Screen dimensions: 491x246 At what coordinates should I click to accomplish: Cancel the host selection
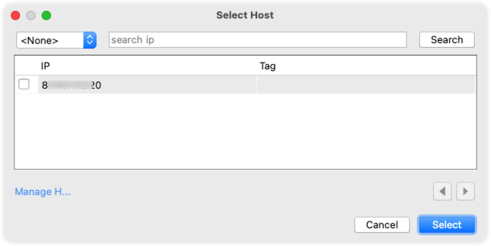click(382, 225)
